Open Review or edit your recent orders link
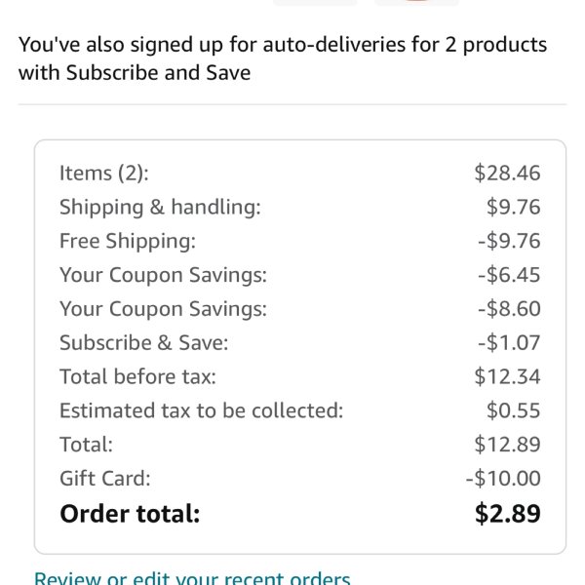 pos(192,577)
